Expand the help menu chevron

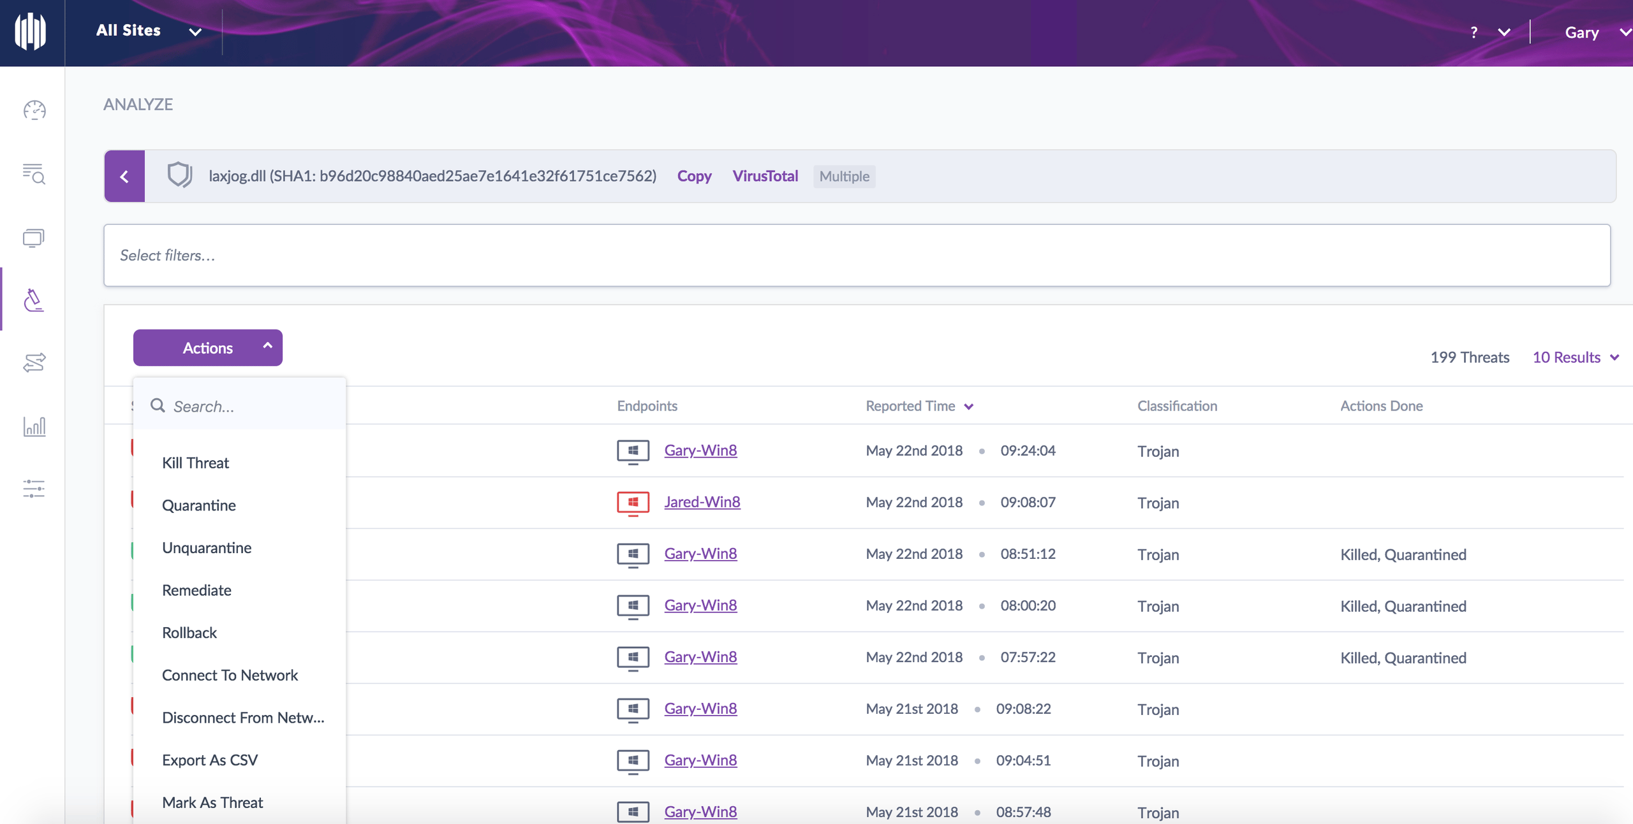coord(1504,33)
